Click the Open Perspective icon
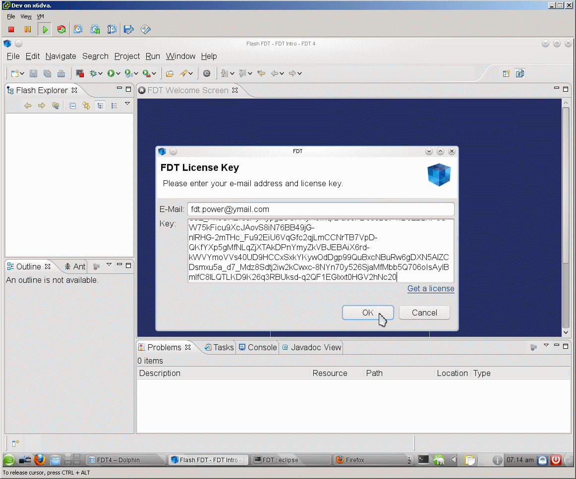576x479 pixels. click(506, 73)
